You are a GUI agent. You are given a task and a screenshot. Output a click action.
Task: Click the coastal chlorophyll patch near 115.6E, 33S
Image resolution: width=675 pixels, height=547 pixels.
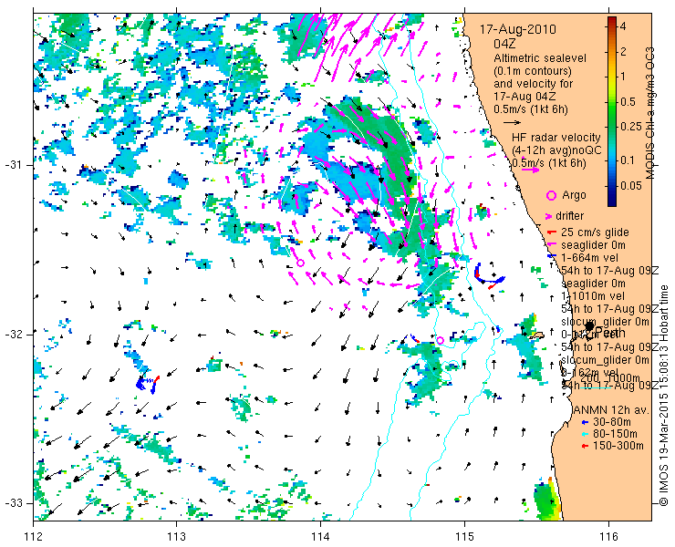(x=547, y=501)
